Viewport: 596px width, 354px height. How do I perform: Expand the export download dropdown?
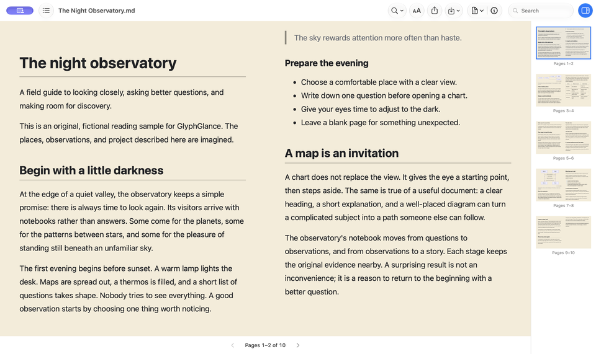(454, 11)
